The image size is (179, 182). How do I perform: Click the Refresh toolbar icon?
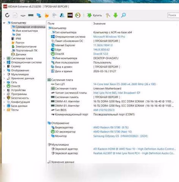pyautogui.click(x=7, y=15)
